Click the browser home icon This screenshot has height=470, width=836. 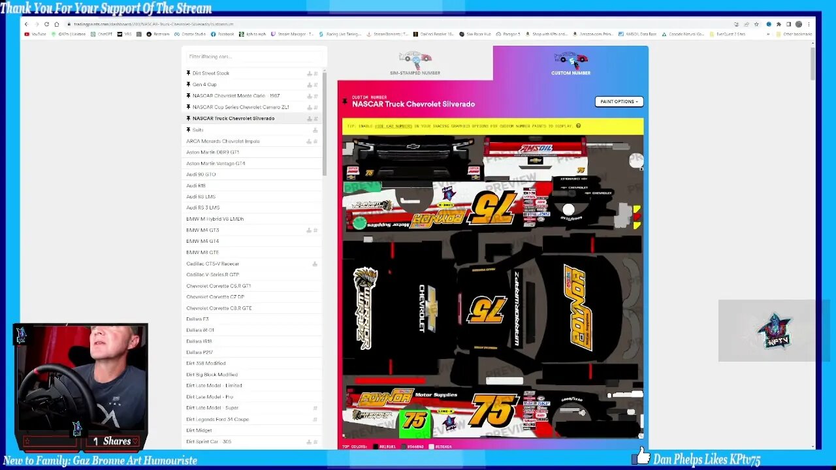coord(56,24)
